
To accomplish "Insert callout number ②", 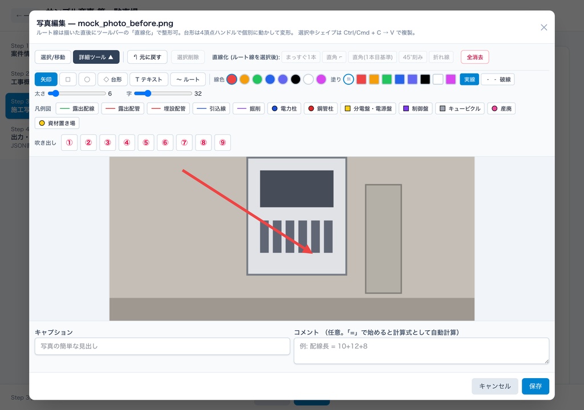I will pos(88,142).
